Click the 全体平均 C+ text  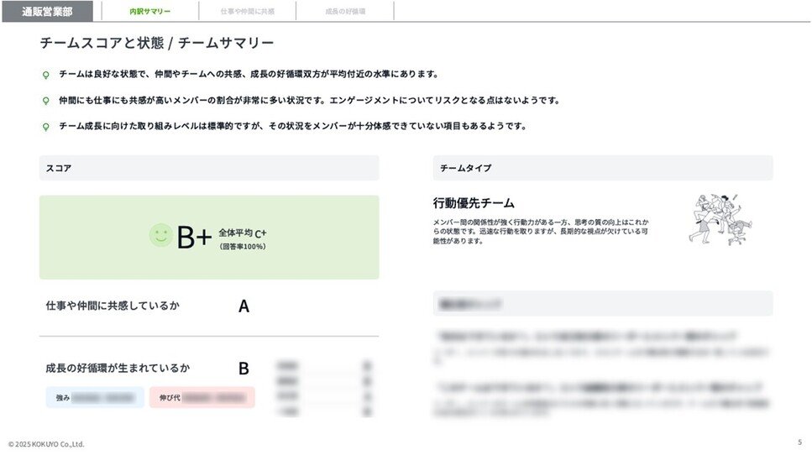point(243,233)
